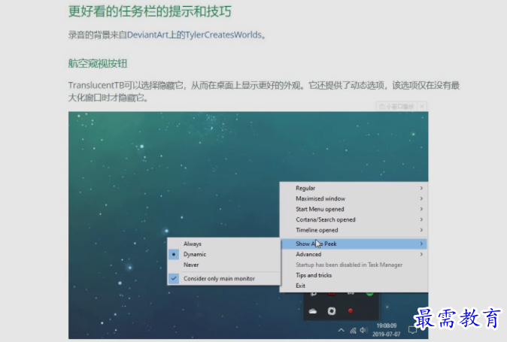Viewport: 507px width, 342px height.
Task: Select the Dynamic radio option
Action: pos(223,254)
